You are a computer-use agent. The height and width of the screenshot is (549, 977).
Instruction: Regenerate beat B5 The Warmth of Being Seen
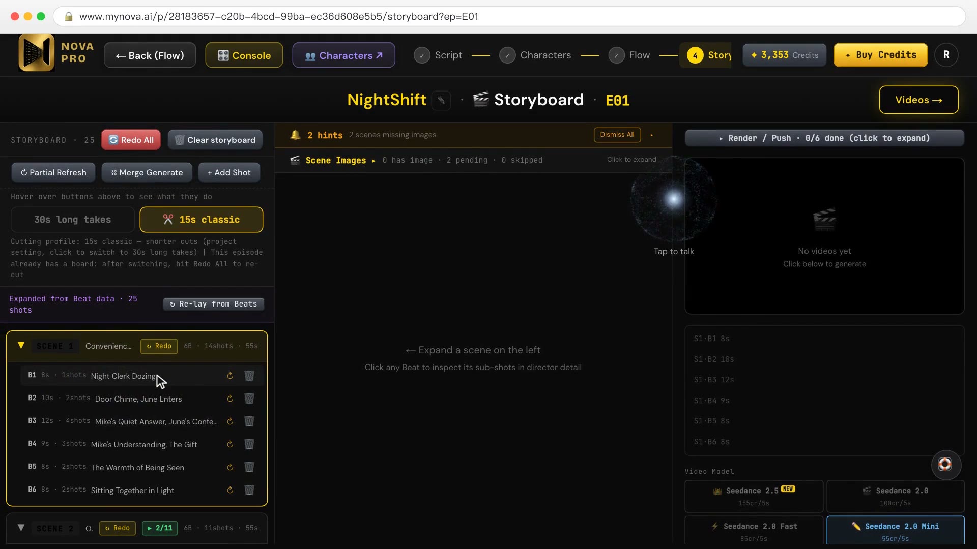click(230, 467)
